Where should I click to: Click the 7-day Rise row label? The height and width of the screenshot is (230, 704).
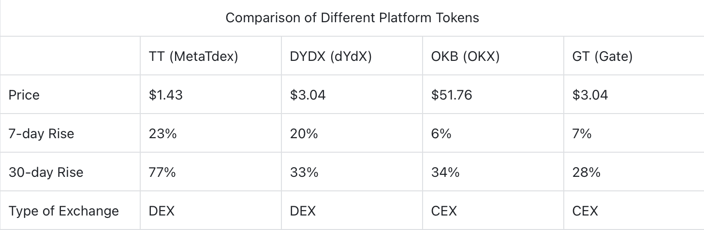point(41,133)
